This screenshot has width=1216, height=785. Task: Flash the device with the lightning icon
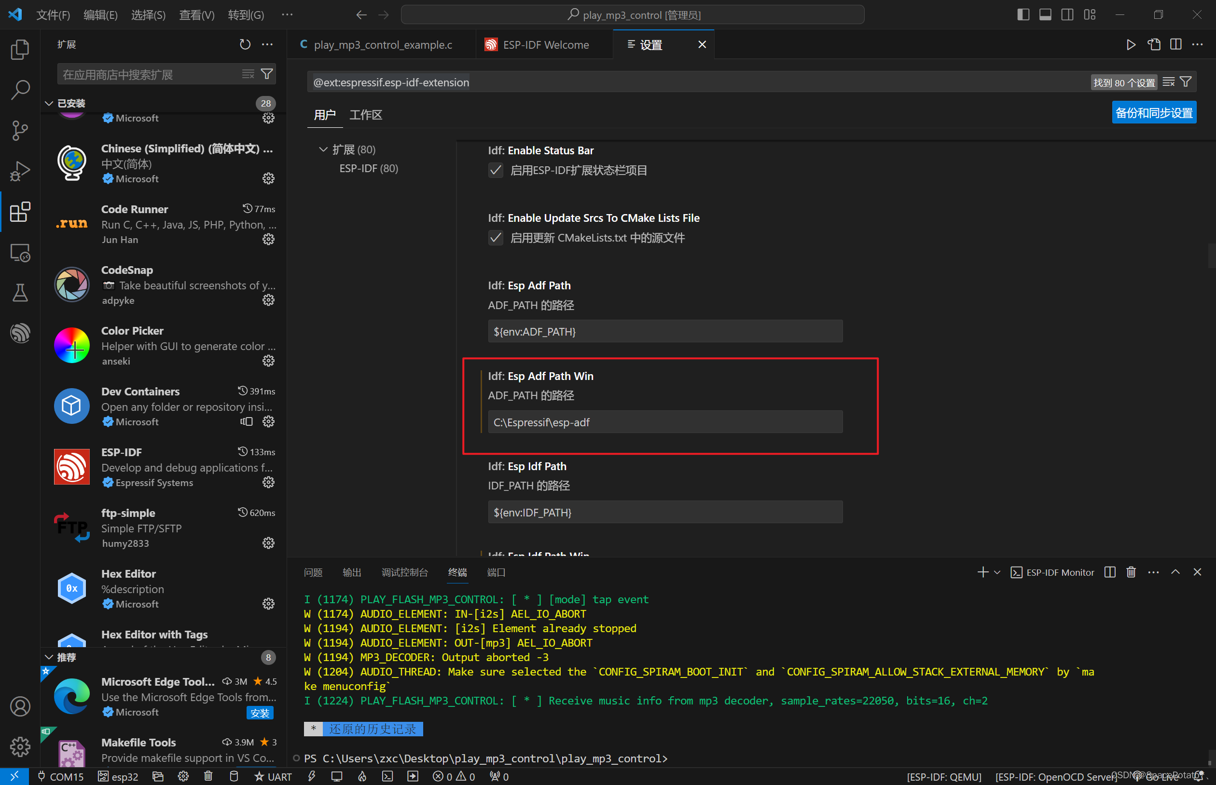(312, 776)
